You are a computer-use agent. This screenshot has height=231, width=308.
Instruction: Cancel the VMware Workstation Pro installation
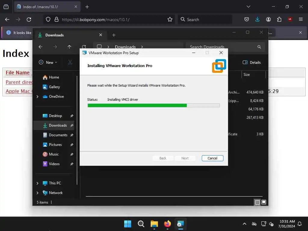click(212, 158)
